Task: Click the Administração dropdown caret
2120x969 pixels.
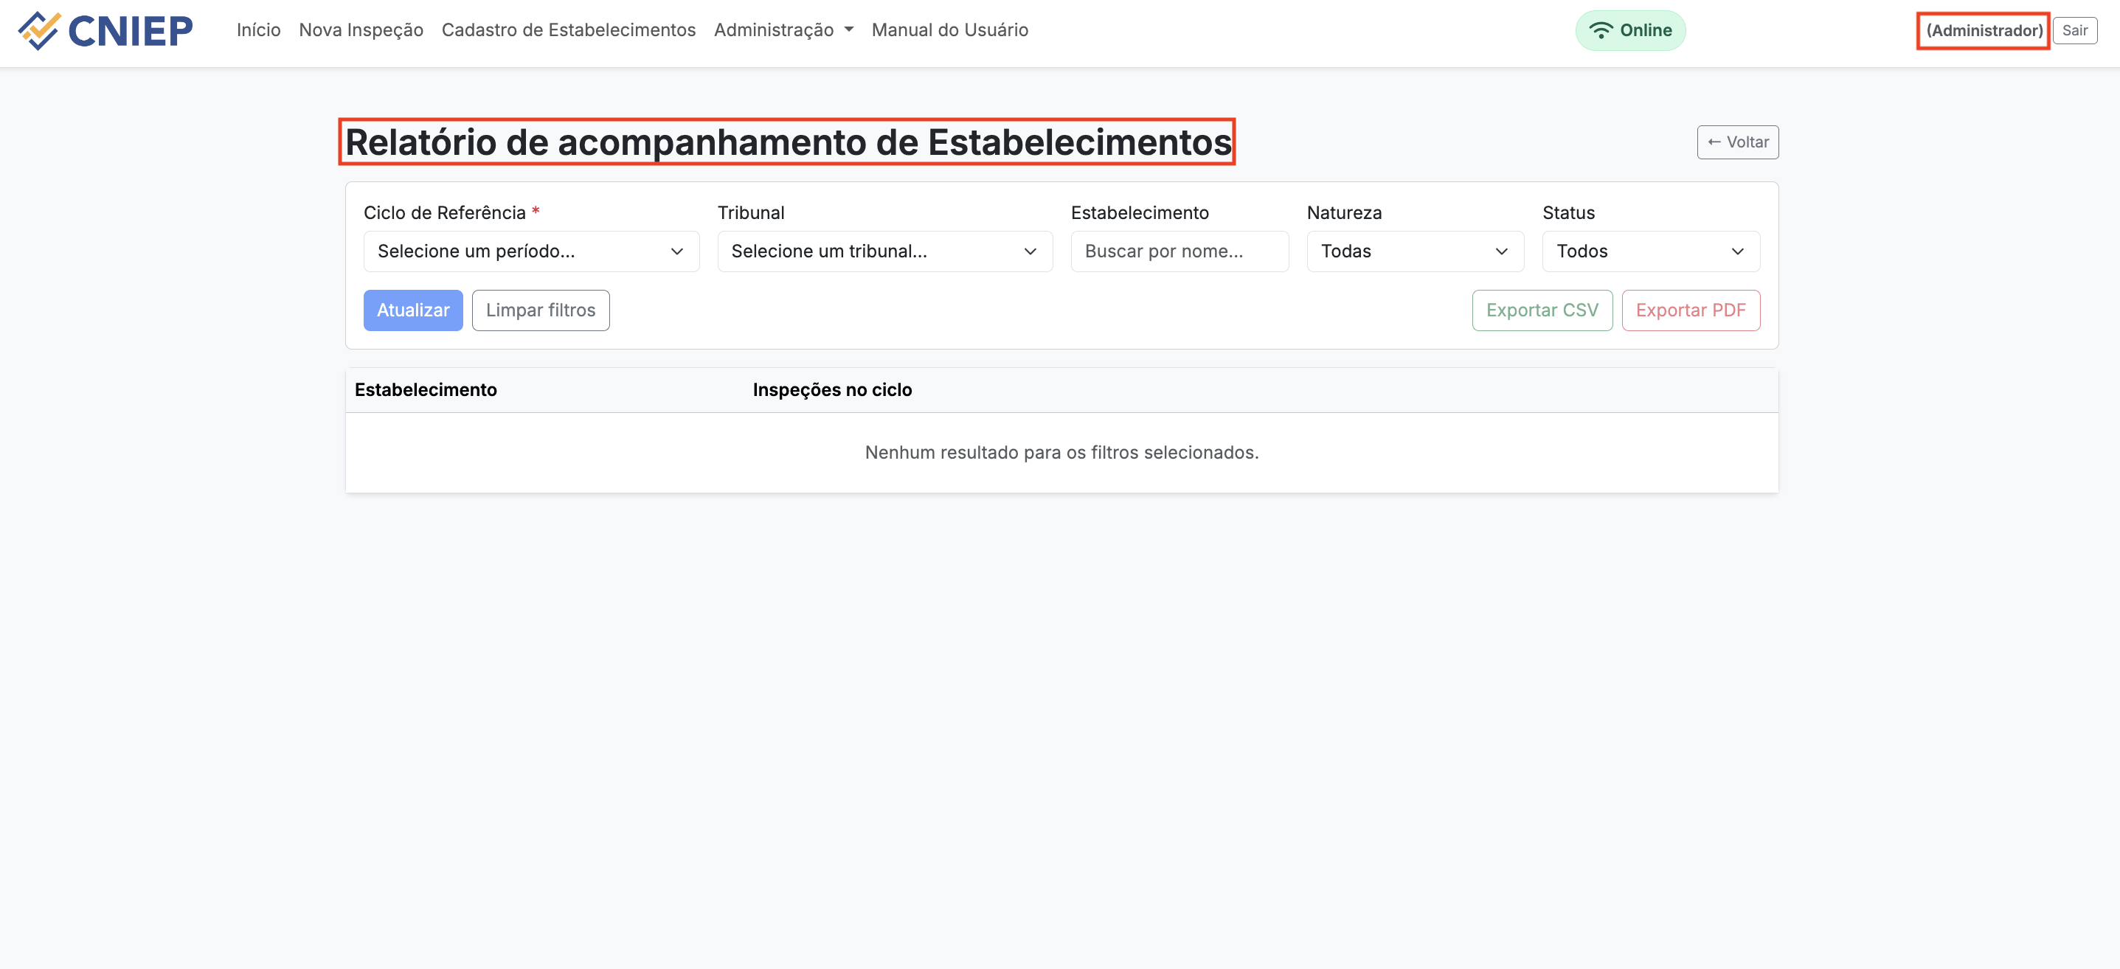Action: [849, 30]
